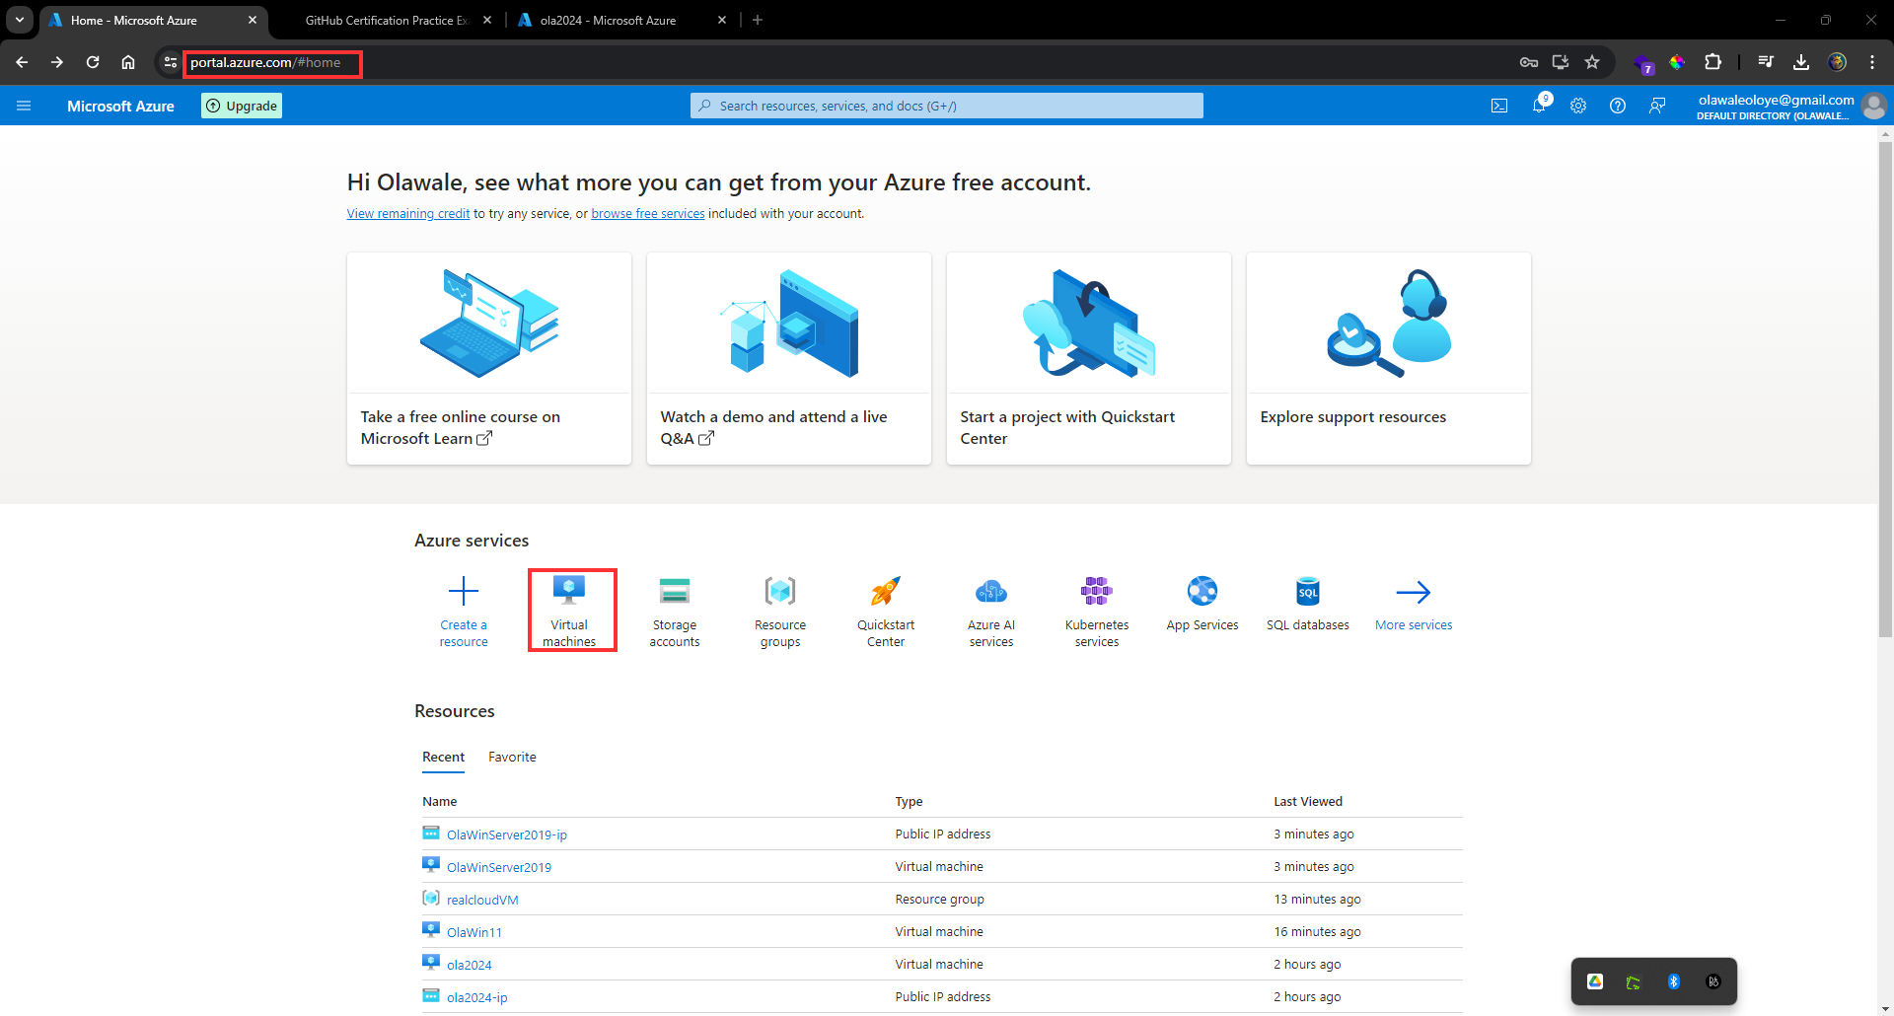Open SQL databases service
1894x1016 pixels.
(x=1308, y=604)
